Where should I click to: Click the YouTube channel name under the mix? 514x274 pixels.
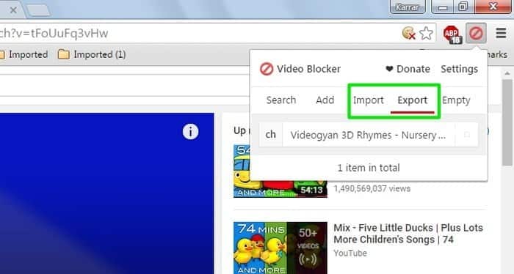[x=350, y=253]
